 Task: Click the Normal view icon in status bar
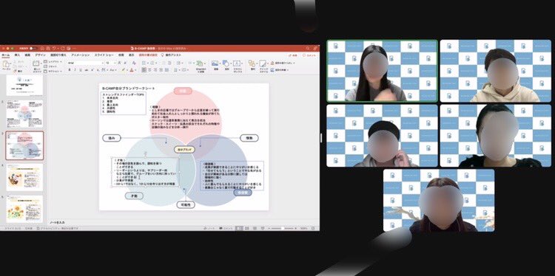pos(240,228)
